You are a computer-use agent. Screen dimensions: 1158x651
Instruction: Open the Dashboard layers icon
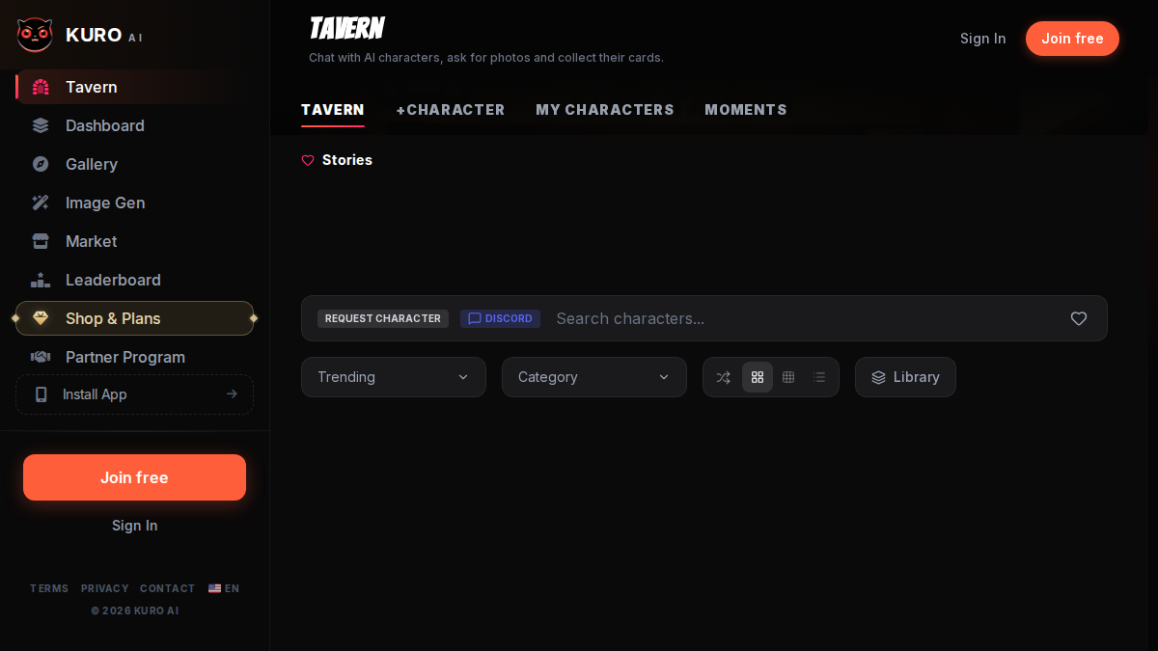pyautogui.click(x=41, y=125)
